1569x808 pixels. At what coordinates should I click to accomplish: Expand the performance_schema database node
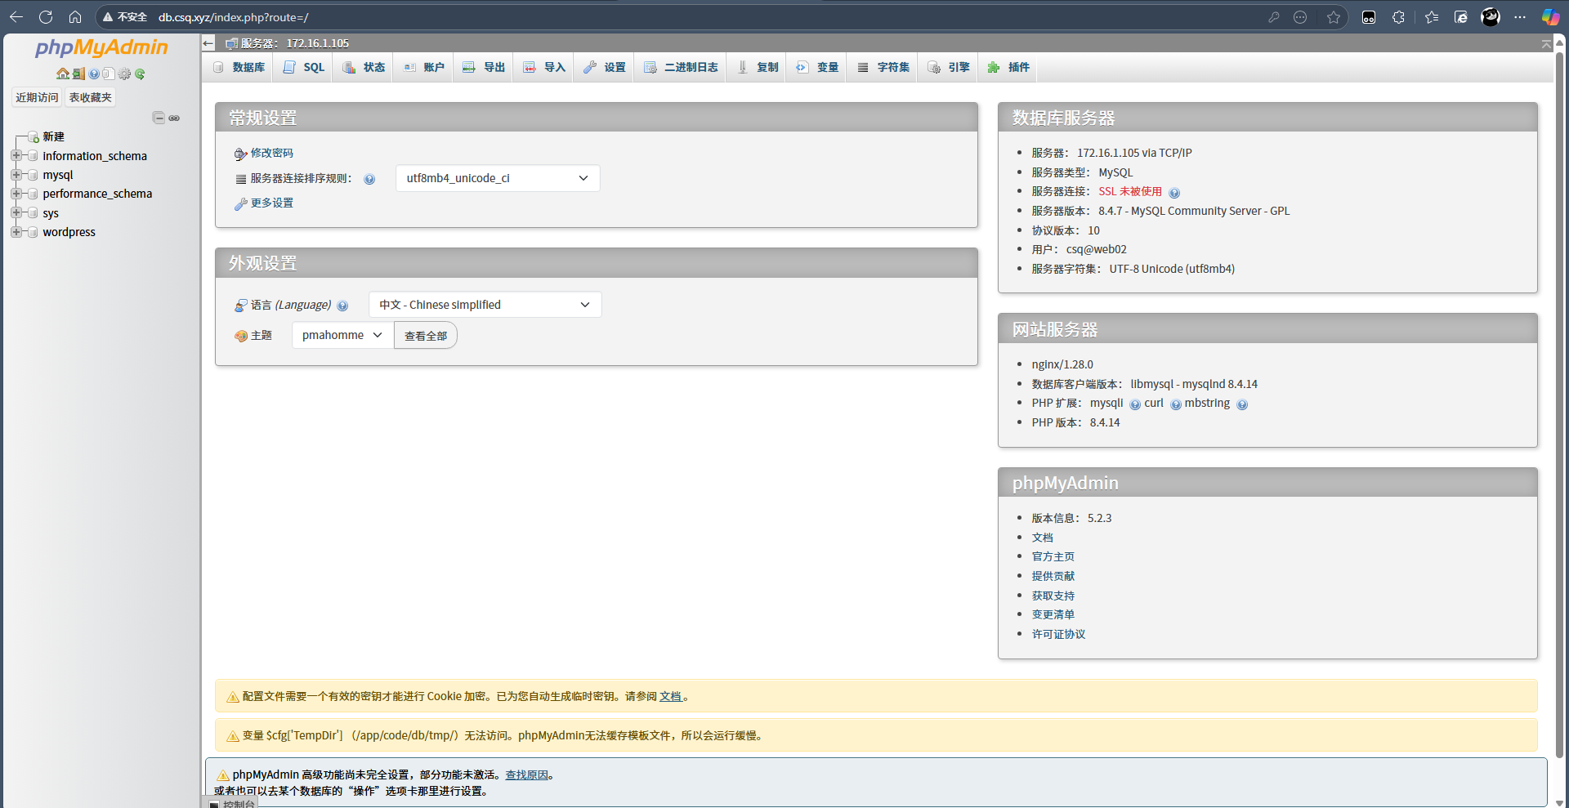click(x=16, y=194)
